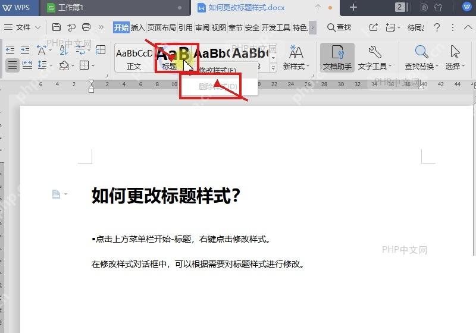The image size is (476, 333).
Task: Open the Chinese typography (A with arrows) dropdown
Action: (x=43, y=49)
